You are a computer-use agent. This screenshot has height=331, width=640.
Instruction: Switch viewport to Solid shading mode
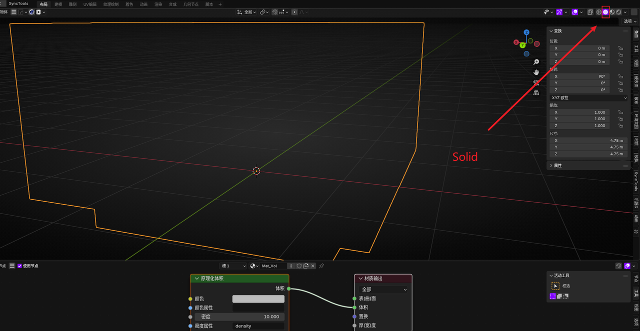(x=605, y=12)
